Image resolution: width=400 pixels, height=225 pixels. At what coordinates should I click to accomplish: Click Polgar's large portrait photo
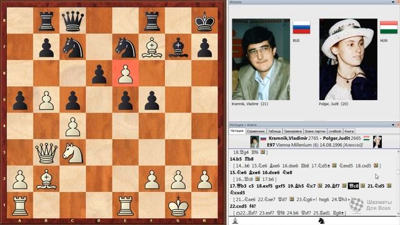point(348,59)
